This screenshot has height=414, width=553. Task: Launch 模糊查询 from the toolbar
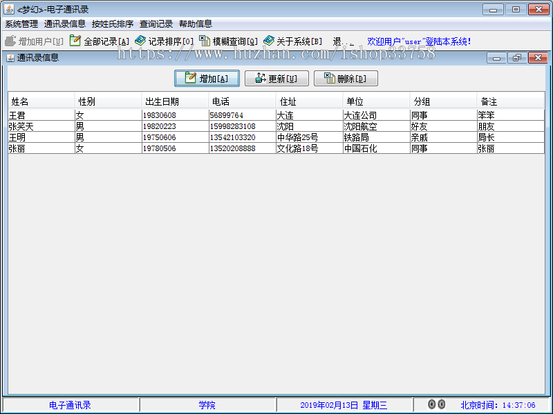(204, 40)
